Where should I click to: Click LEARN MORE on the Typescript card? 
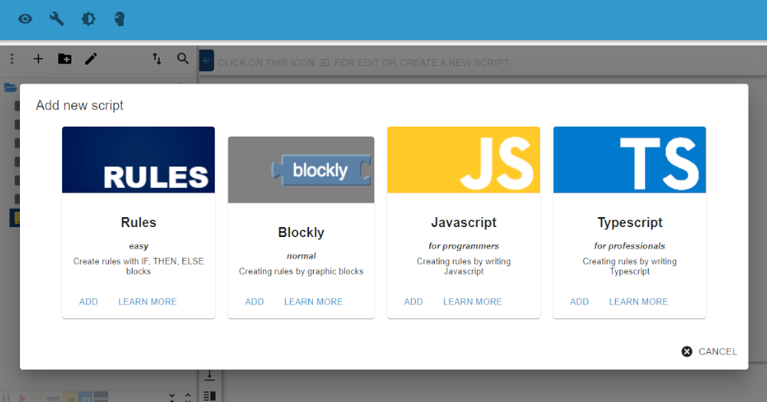[638, 301]
